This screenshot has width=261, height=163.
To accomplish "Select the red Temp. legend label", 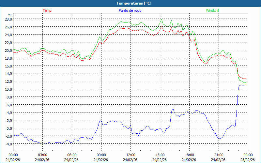I will pos(48,10).
